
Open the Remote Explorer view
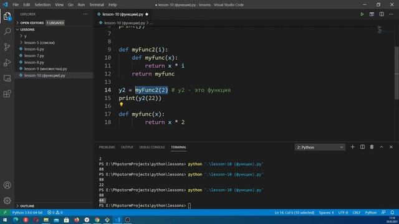[x=7, y=78]
